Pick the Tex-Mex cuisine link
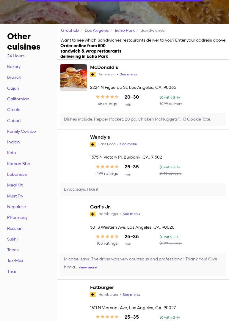Screen dimensions: 229x321 15,260
